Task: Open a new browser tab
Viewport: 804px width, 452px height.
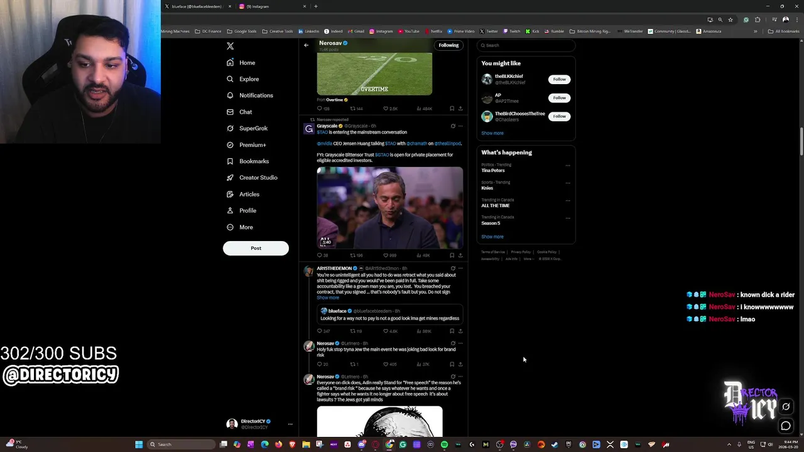Action: pos(316,6)
